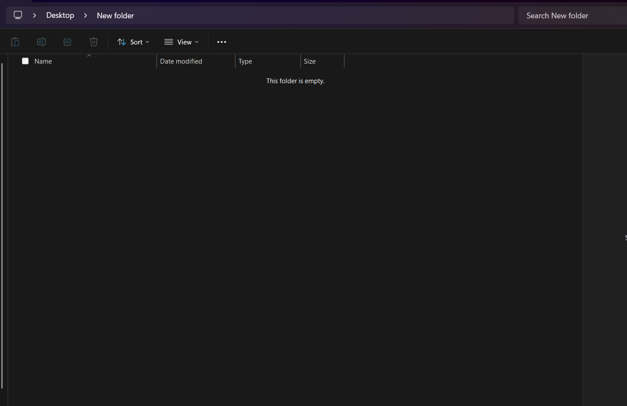
Task: Expand chevron after the monitor icon
Action: tap(34, 15)
